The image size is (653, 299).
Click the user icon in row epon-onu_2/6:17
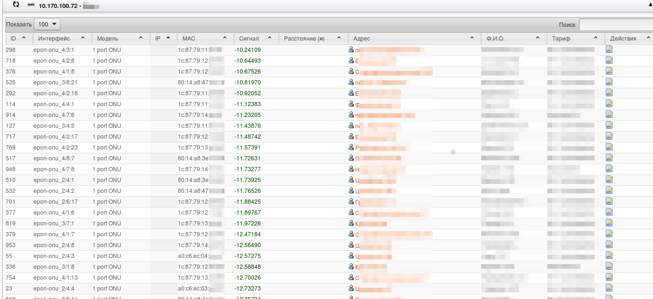tap(351, 201)
